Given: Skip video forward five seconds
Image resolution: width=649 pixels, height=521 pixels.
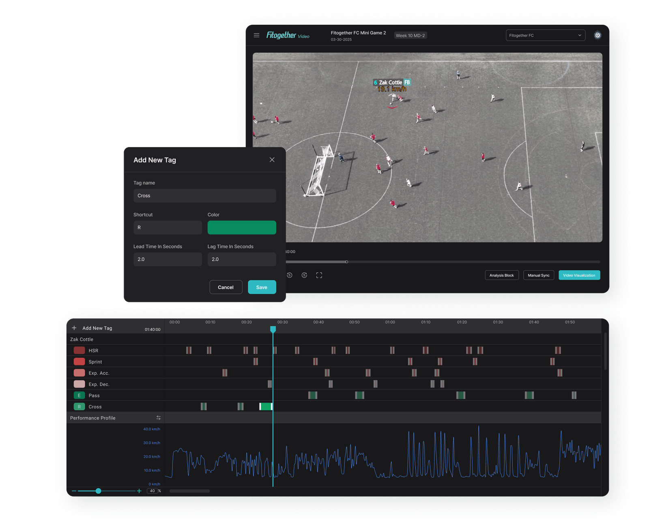Looking at the screenshot, I should (x=304, y=275).
